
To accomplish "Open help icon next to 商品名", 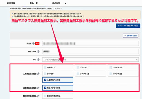I will pyautogui.click(x=33, y=44).
